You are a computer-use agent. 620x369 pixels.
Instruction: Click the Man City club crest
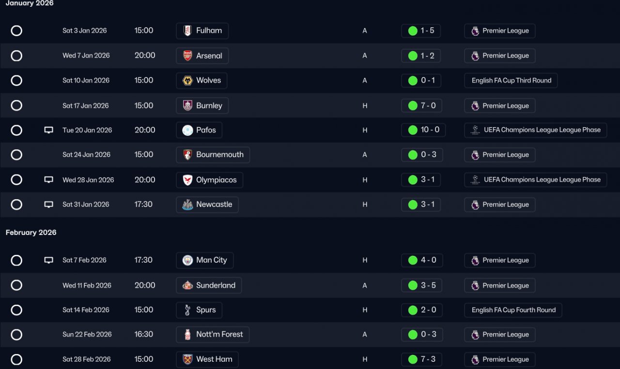coord(187,260)
